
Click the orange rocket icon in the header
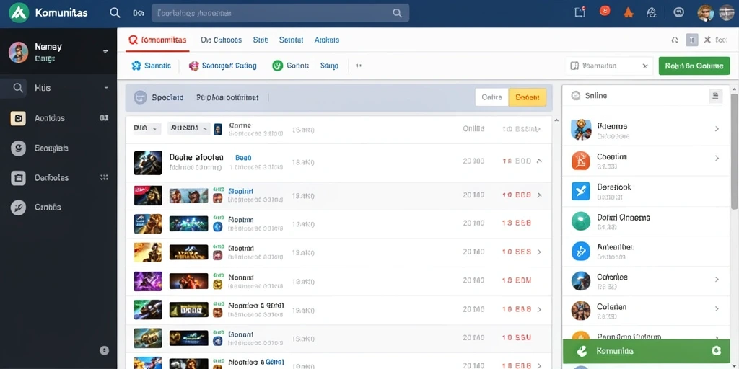coord(629,13)
